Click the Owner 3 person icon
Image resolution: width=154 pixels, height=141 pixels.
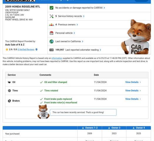pyautogui.click(x=109, y=128)
